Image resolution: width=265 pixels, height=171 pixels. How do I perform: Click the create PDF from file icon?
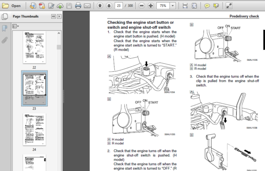[33, 6]
